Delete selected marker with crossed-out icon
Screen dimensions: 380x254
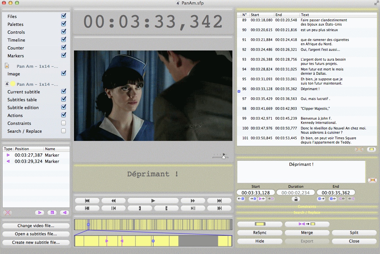tap(8, 212)
